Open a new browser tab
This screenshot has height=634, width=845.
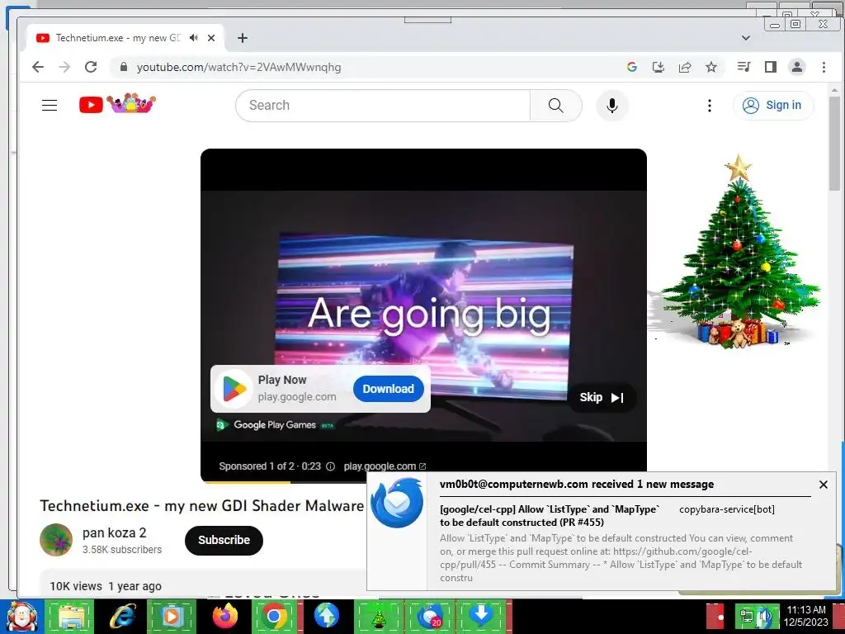243,38
